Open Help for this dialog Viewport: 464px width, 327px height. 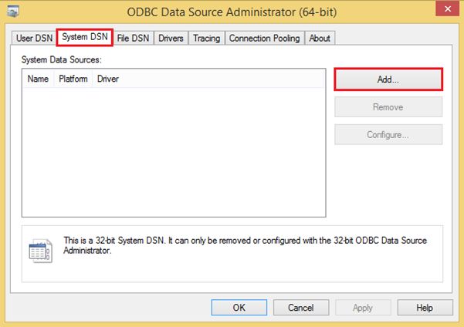click(x=425, y=307)
